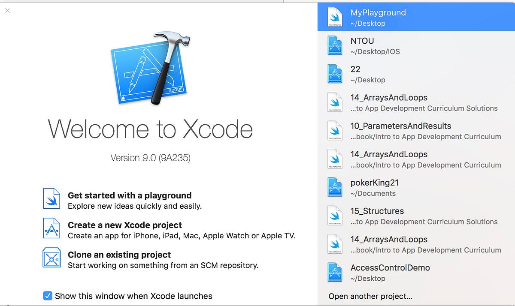The image size is (515, 306).
Task: Click the pokerKing21 project file icon
Action: [x=335, y=187]
